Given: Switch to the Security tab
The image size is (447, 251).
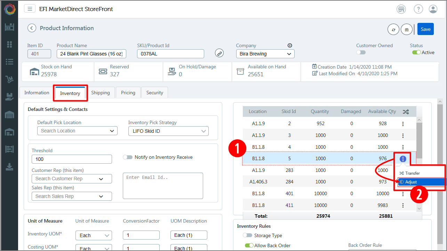Looking at the screenshot, I should click(155, 93).
